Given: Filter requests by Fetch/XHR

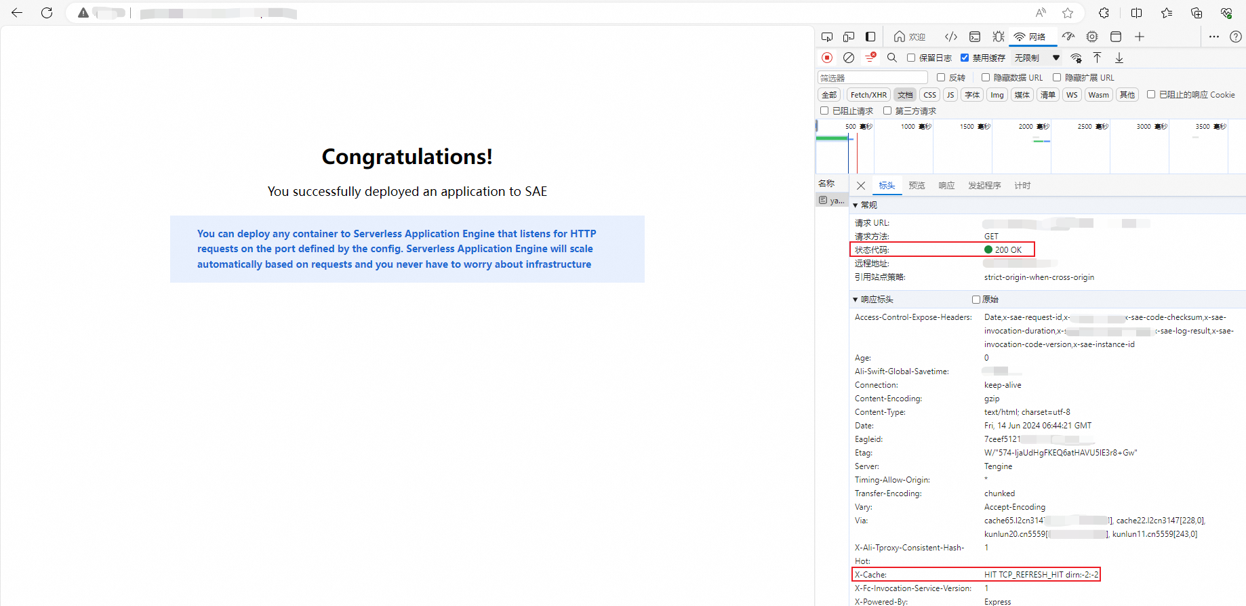Looking at the screenshot, I should pos(868,95).
